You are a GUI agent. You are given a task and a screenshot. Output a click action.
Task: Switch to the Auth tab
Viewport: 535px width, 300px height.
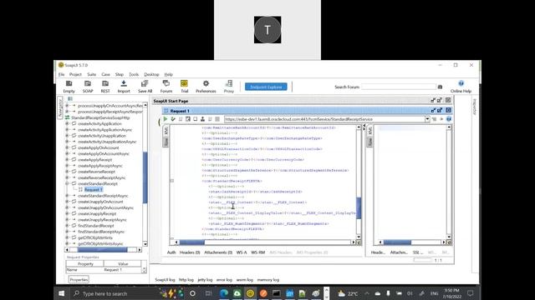click(x=171, y=252)
